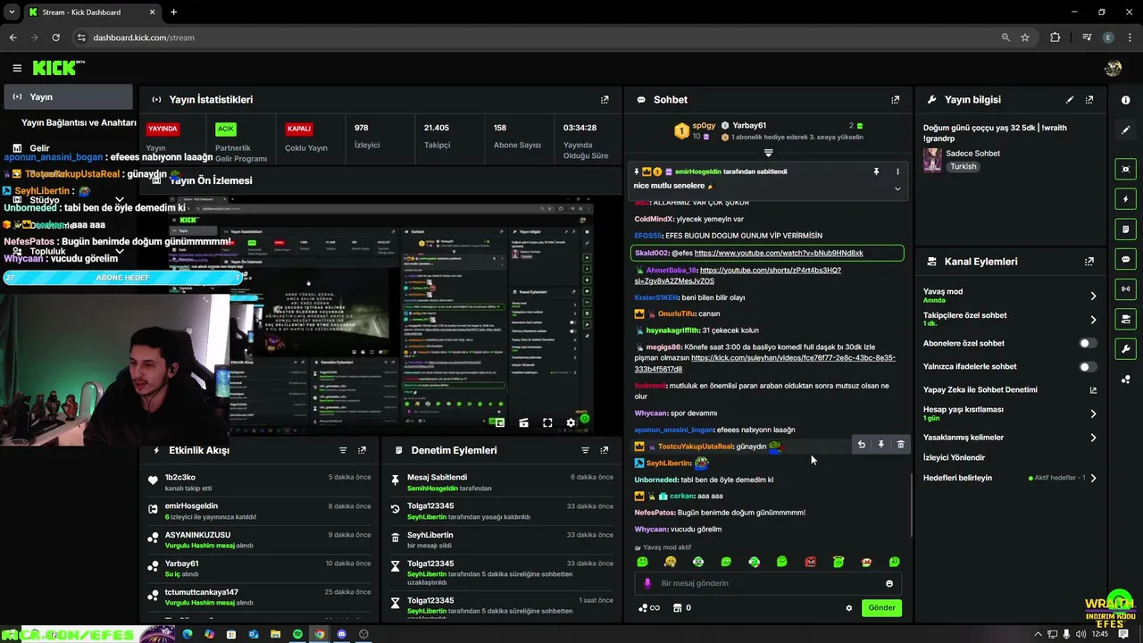This screenshot has height=643, width=1143.
Task: Click the dashboard.kick.com address bar
Action: [x=536, y=38]
